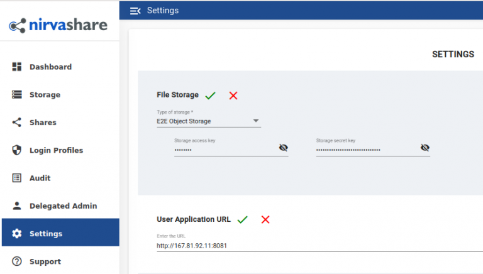Click the Shares share icon

pyautogui.click(x=16, y=122)
